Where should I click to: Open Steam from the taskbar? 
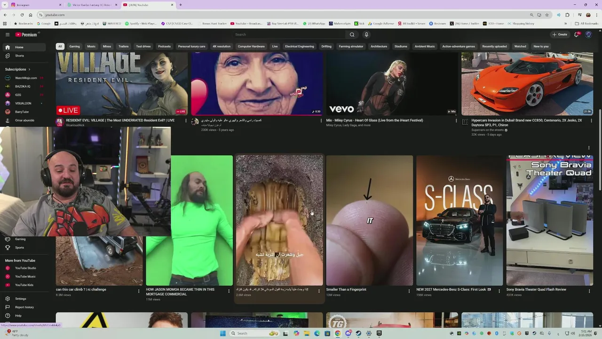point(358,333)
